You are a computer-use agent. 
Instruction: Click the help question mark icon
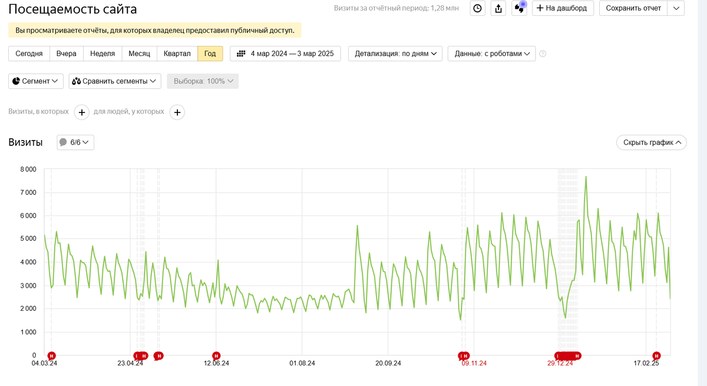[x=543, y=54]
